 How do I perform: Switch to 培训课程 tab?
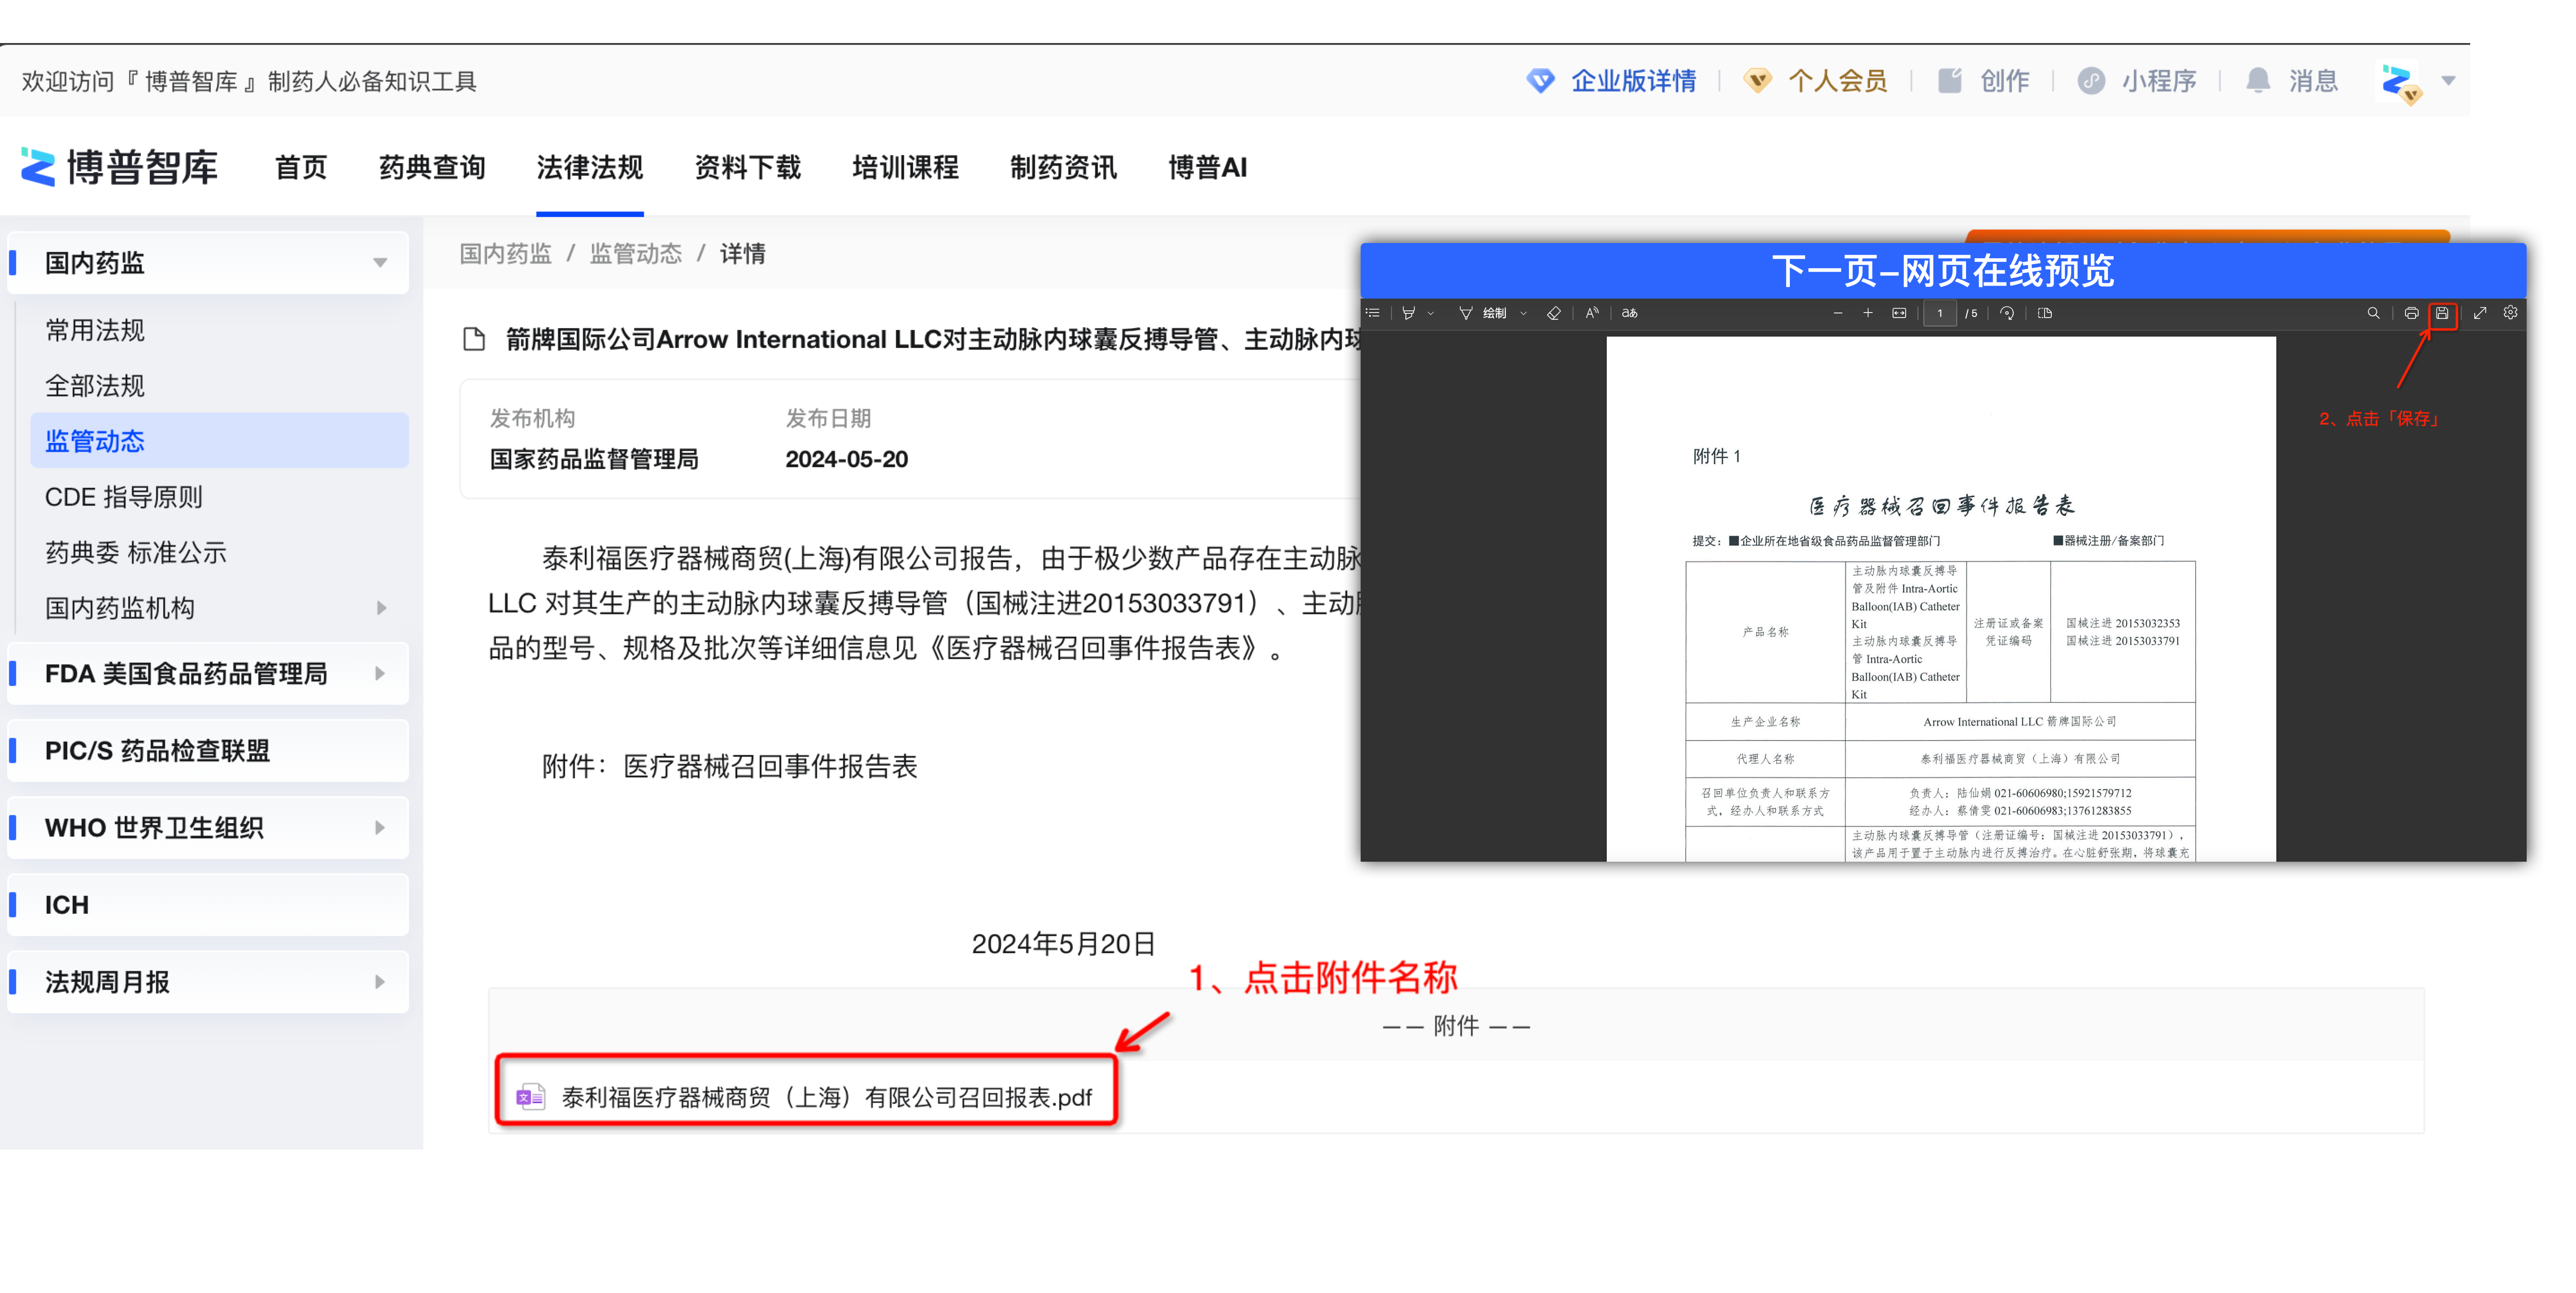[906, 167]
